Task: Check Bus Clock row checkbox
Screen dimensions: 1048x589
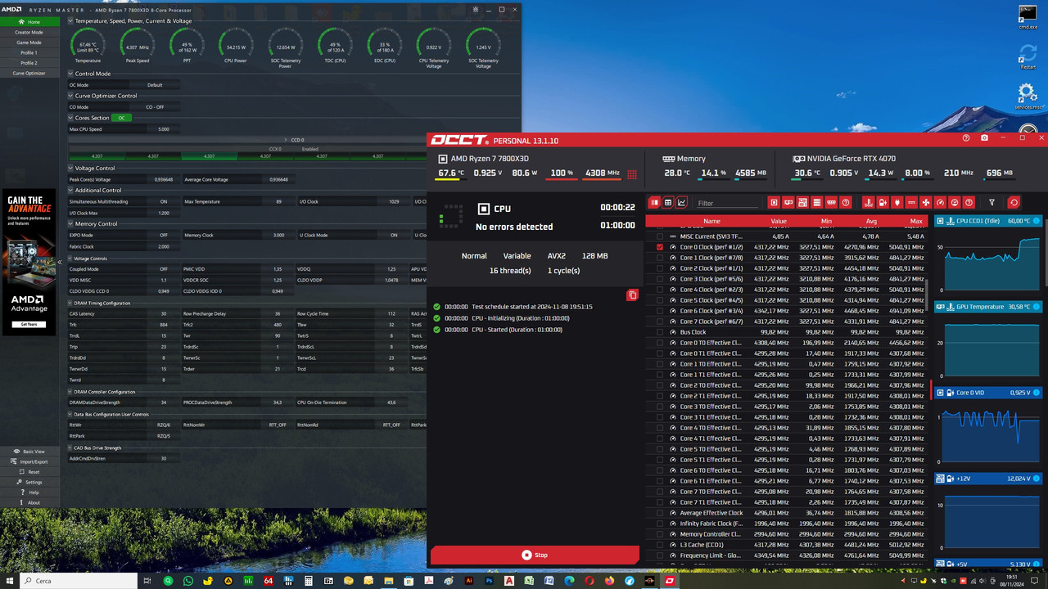Action: (x=660, y=332)
